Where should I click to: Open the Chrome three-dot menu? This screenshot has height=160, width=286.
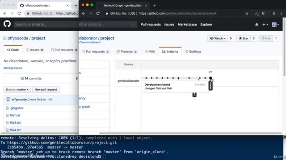click(x=281, y=13)
